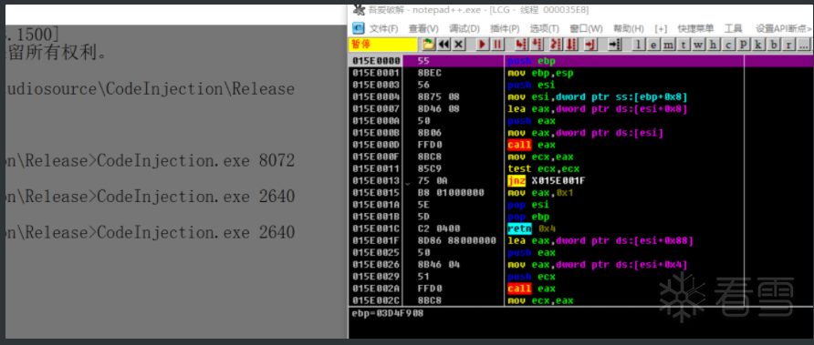Open Memory map with 'm' button

(669, 46)
